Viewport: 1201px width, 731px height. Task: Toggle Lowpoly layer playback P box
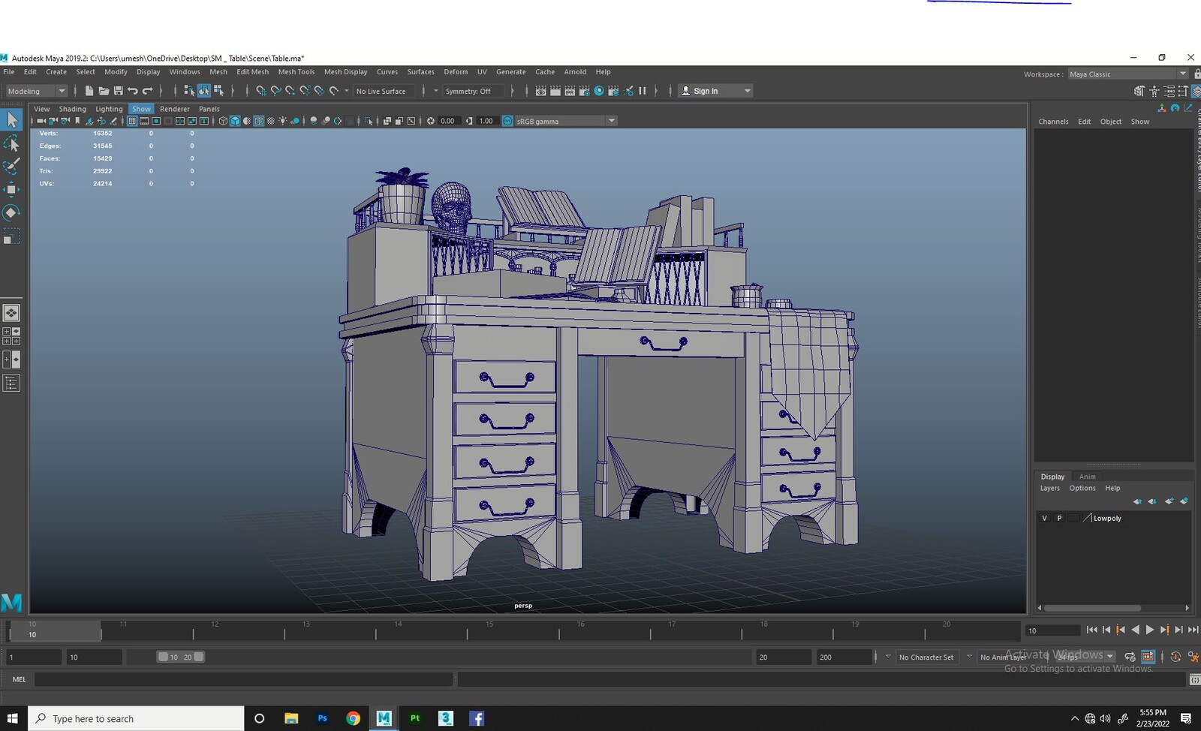1059,518
